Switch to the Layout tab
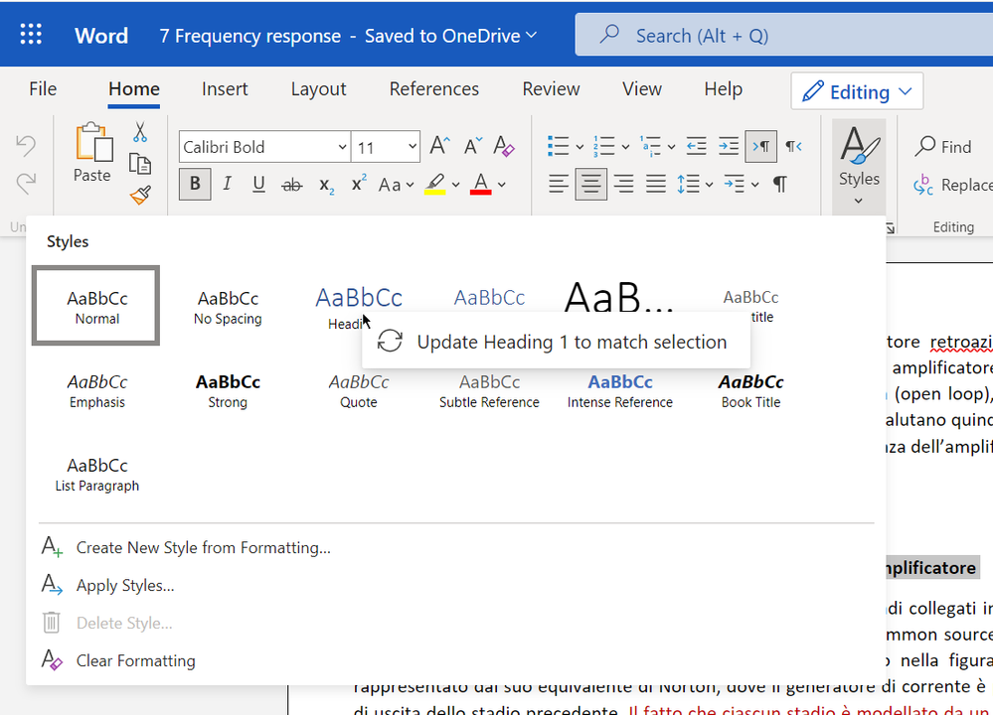Image resolution: width=993 pixels, height=715 pixels. click(x=318, y=89)
